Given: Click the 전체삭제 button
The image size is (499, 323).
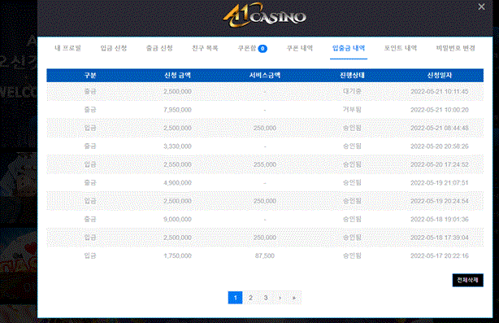Looking at the screenshot, I should pyautogui.click(x=468, y=281).
